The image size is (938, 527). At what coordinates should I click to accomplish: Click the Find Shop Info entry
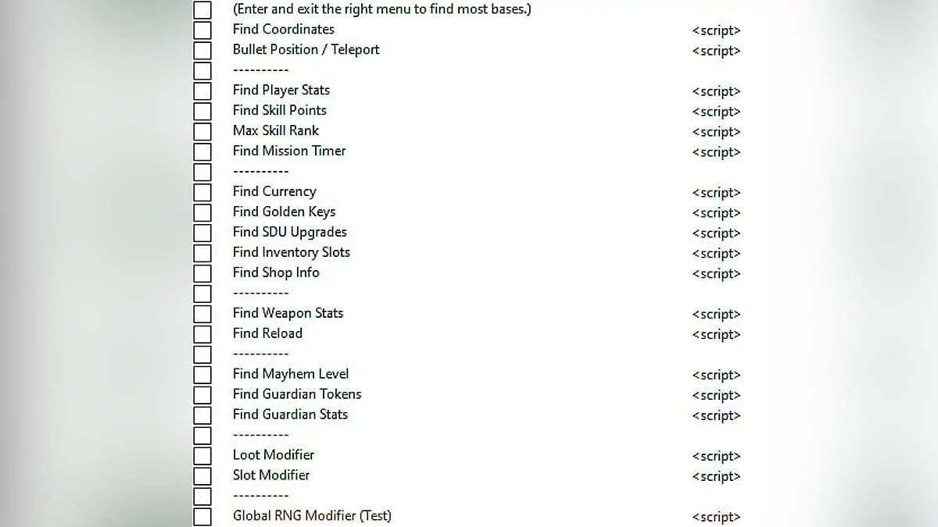[276, 272]
